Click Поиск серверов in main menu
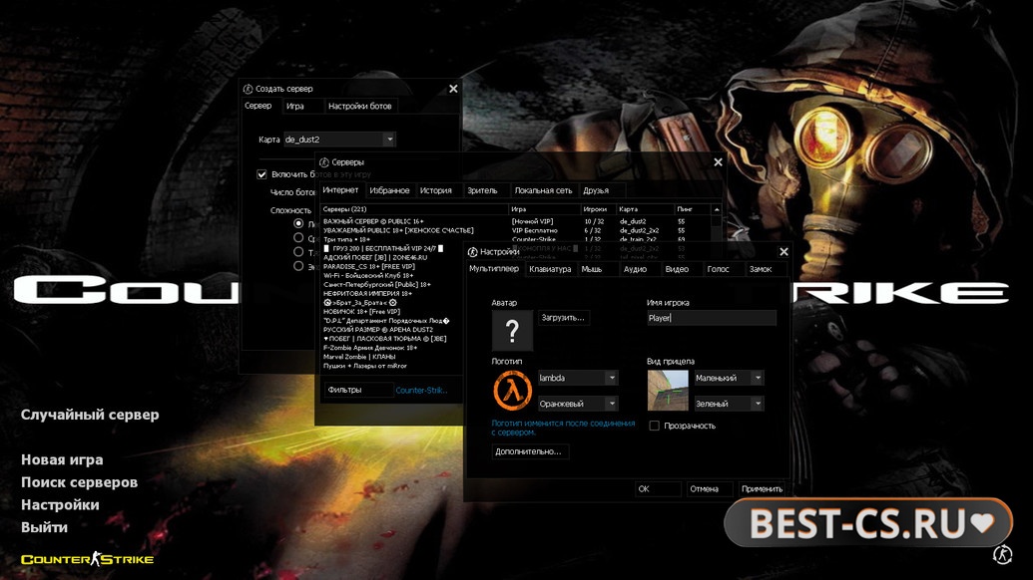1033x580 pixels. (79, 482)
